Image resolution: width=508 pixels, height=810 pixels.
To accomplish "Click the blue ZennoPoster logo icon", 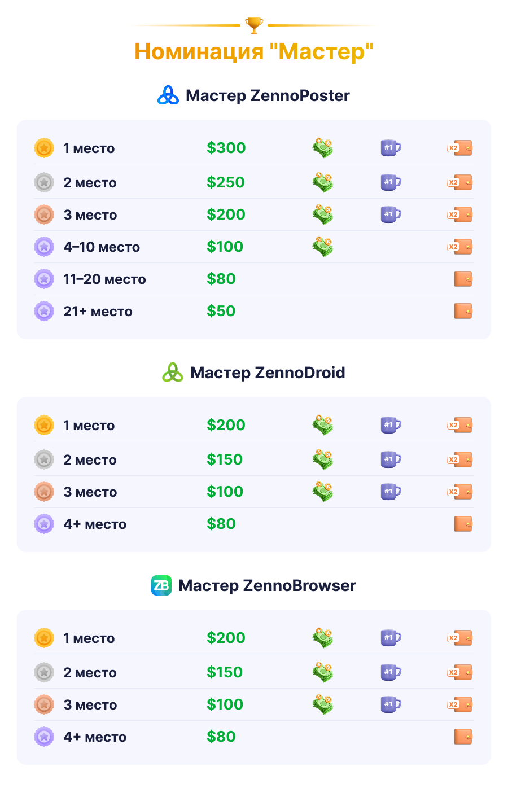I will (x=168, y=95).
